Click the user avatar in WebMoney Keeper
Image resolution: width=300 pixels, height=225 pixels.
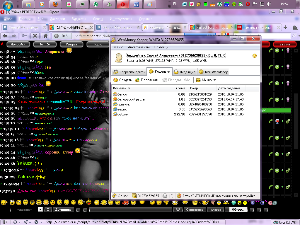pyautogui.click(x=119, y=58)
